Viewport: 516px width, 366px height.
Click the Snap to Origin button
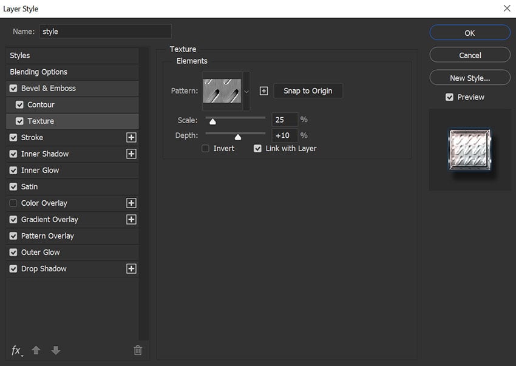click(x=308, y=90)
